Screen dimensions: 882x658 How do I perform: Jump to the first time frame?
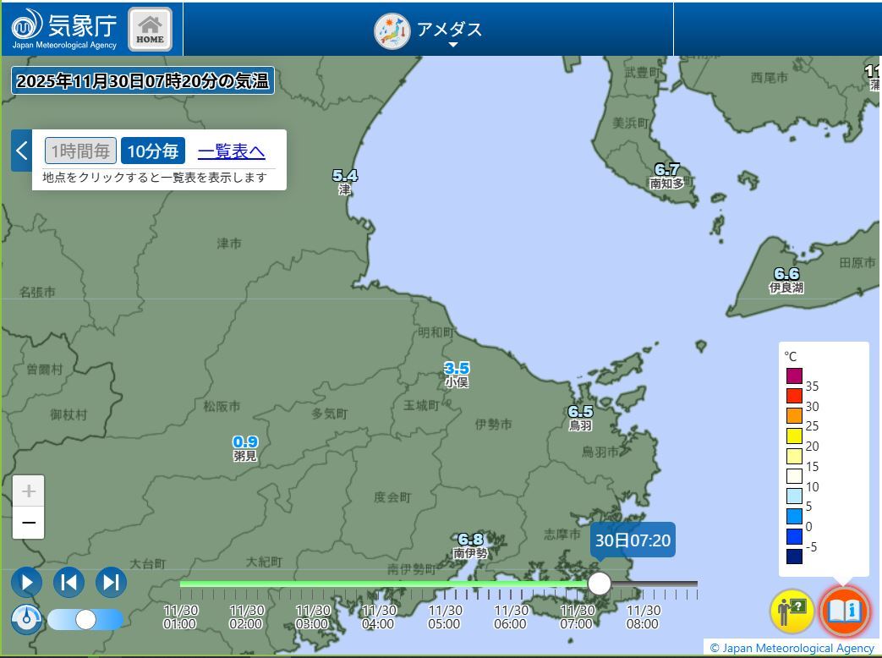coord(69,582)
